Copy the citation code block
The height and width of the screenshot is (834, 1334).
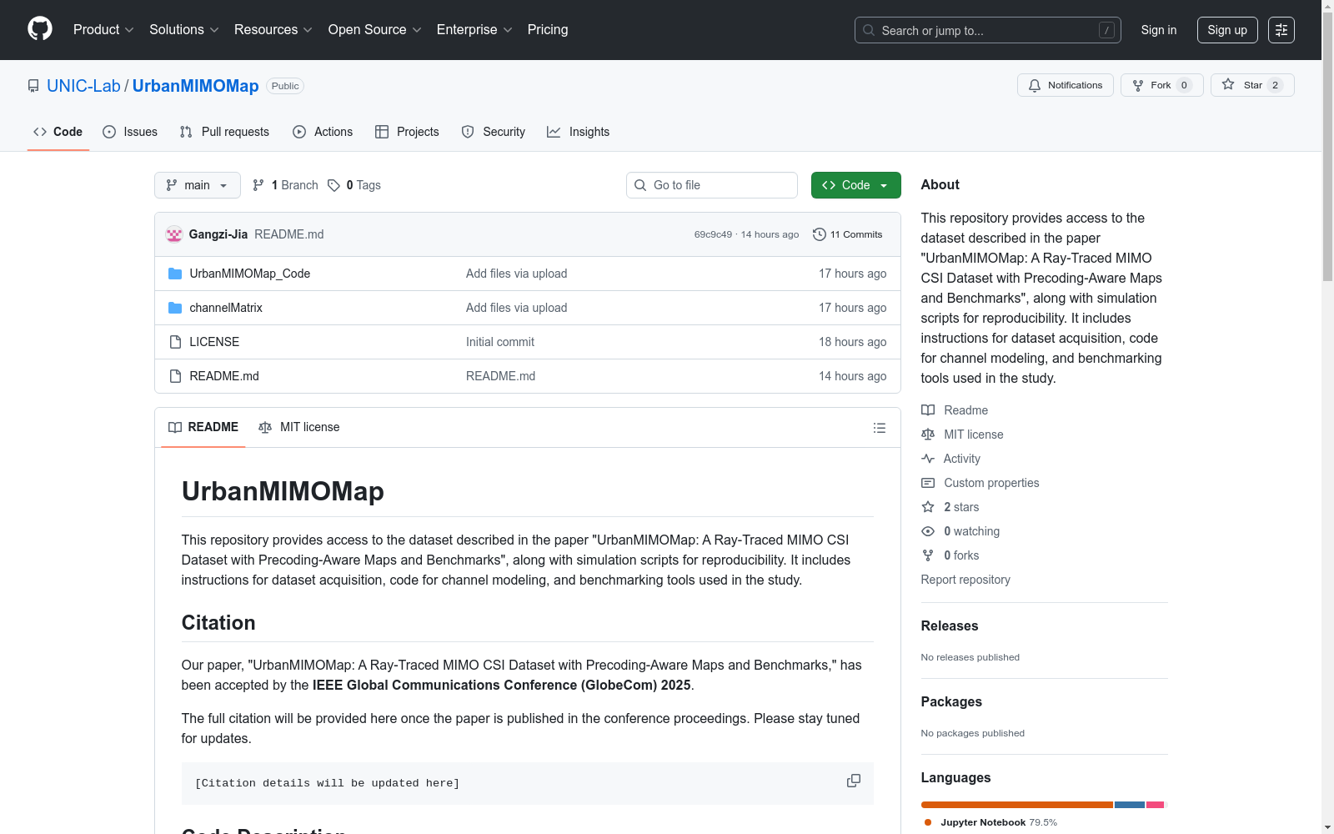854,781
